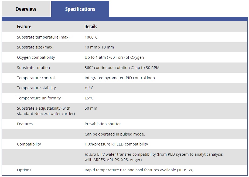Click the 760 Torr oxygen detail text
Screen dimensions: 249x177
114,57
